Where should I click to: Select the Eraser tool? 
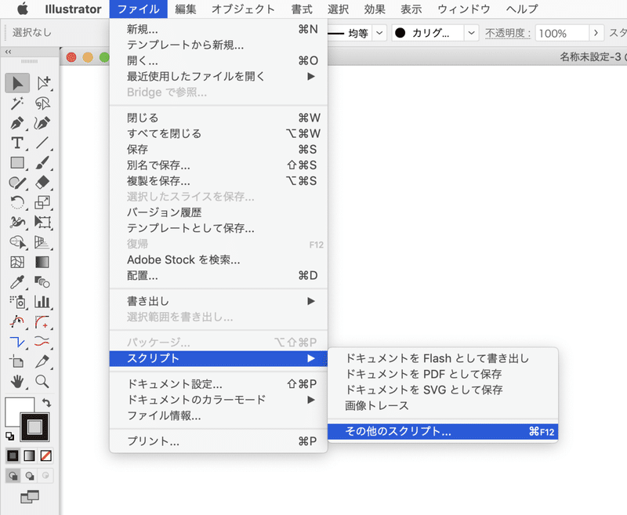[x=42, y=183]
